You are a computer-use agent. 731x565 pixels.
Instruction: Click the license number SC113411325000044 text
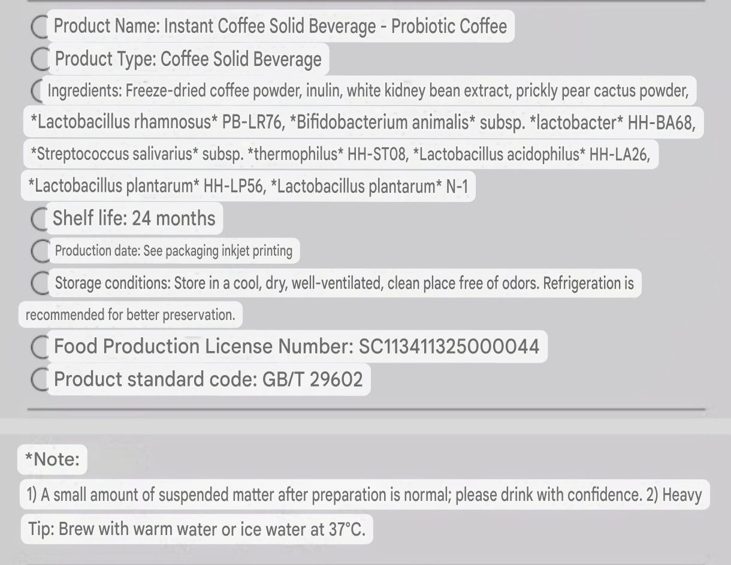coord(296,346)
